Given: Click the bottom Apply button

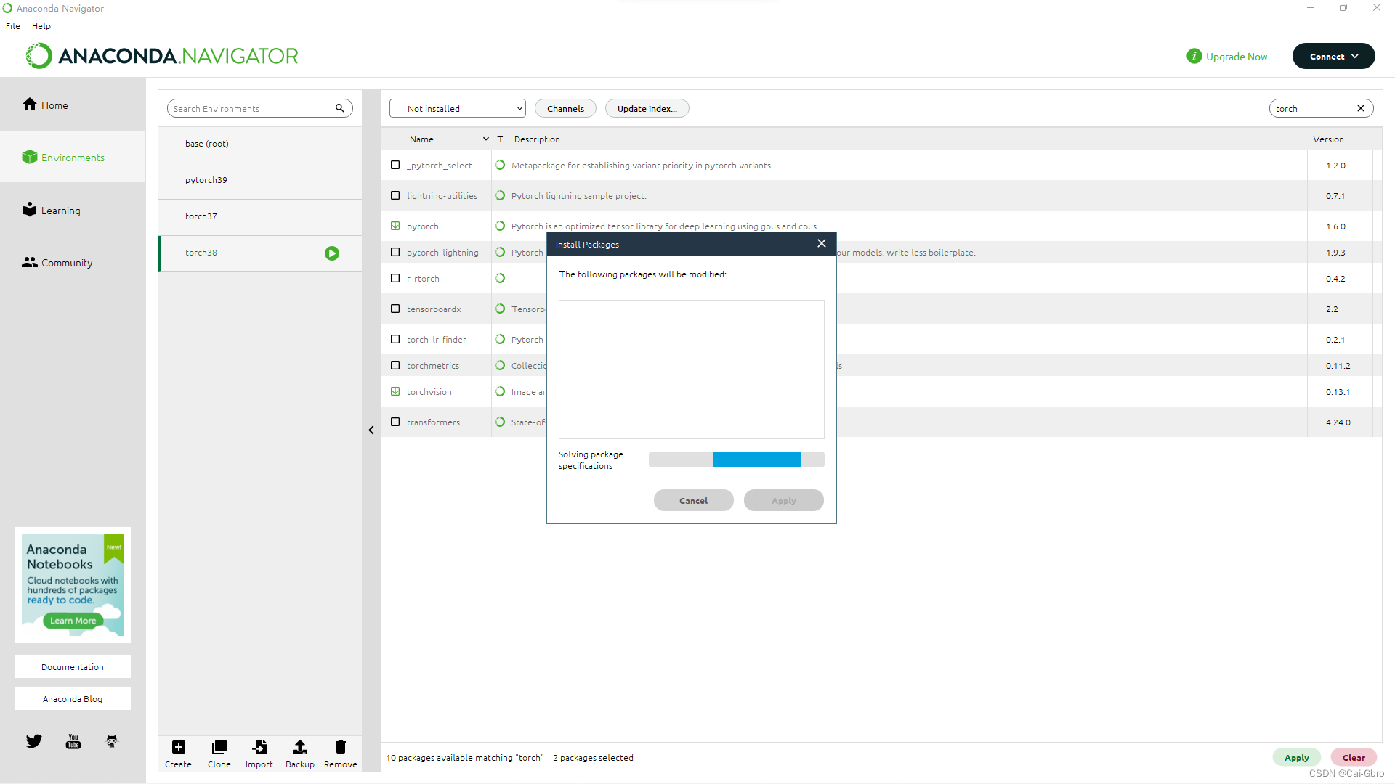Looking at the screenshot, I should (x=1296, y=757).
